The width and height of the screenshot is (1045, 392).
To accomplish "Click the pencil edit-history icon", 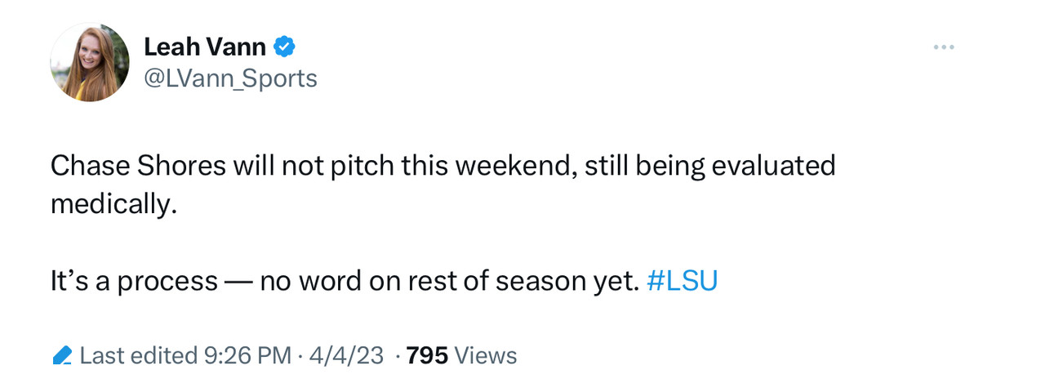I will coord(62,356).
